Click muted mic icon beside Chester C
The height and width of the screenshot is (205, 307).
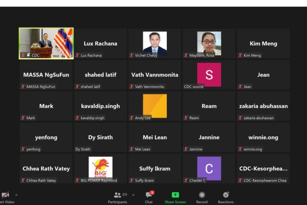(x=186, y=180)
